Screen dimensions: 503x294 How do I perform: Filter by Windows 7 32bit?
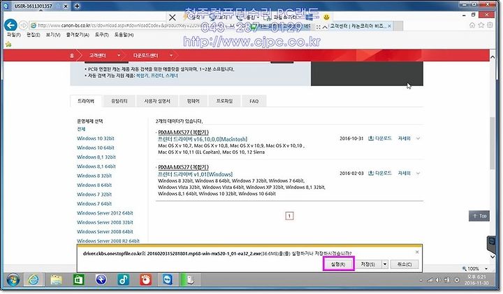tap(94, 194)
